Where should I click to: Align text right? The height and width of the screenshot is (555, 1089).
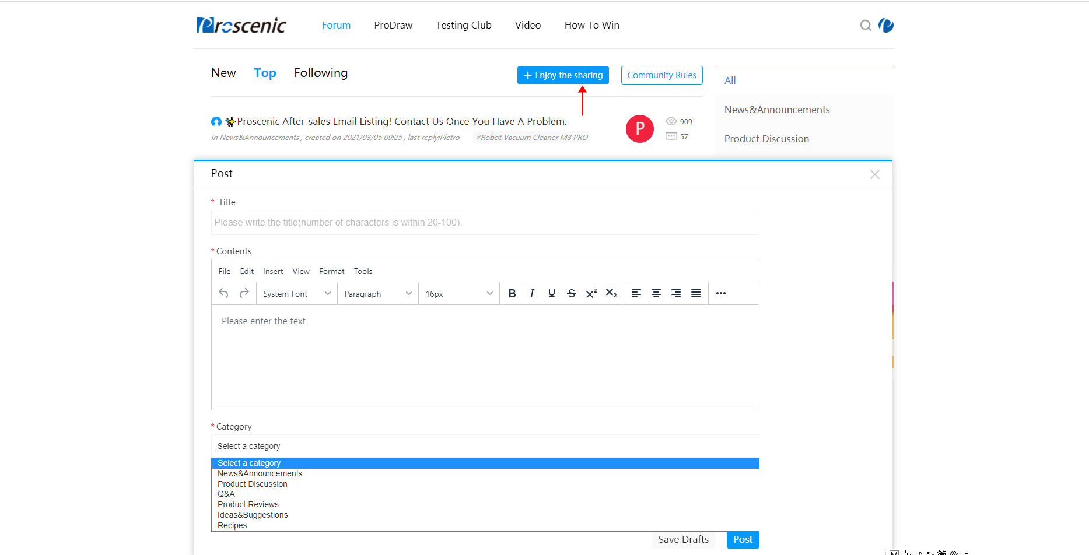(x=676, y=293)
